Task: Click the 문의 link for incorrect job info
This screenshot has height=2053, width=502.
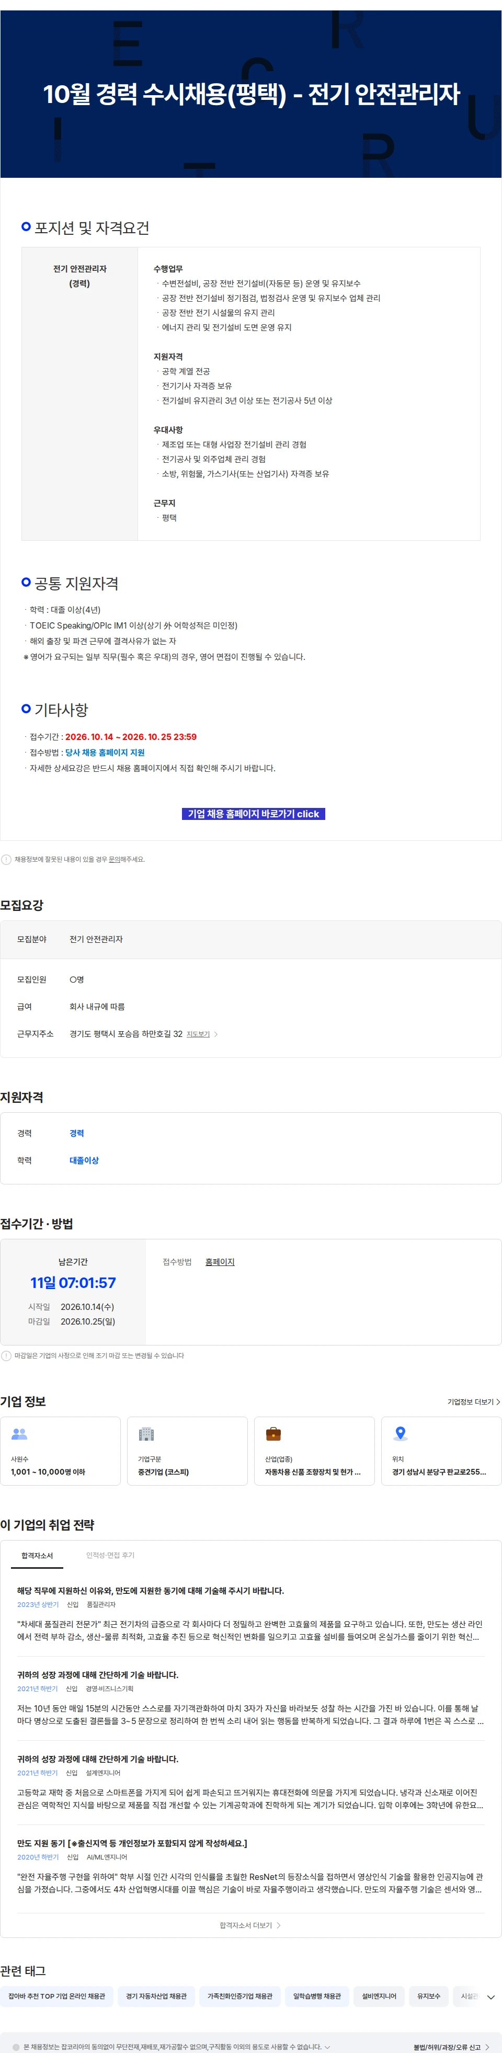Action: click(x=114, y=859)
